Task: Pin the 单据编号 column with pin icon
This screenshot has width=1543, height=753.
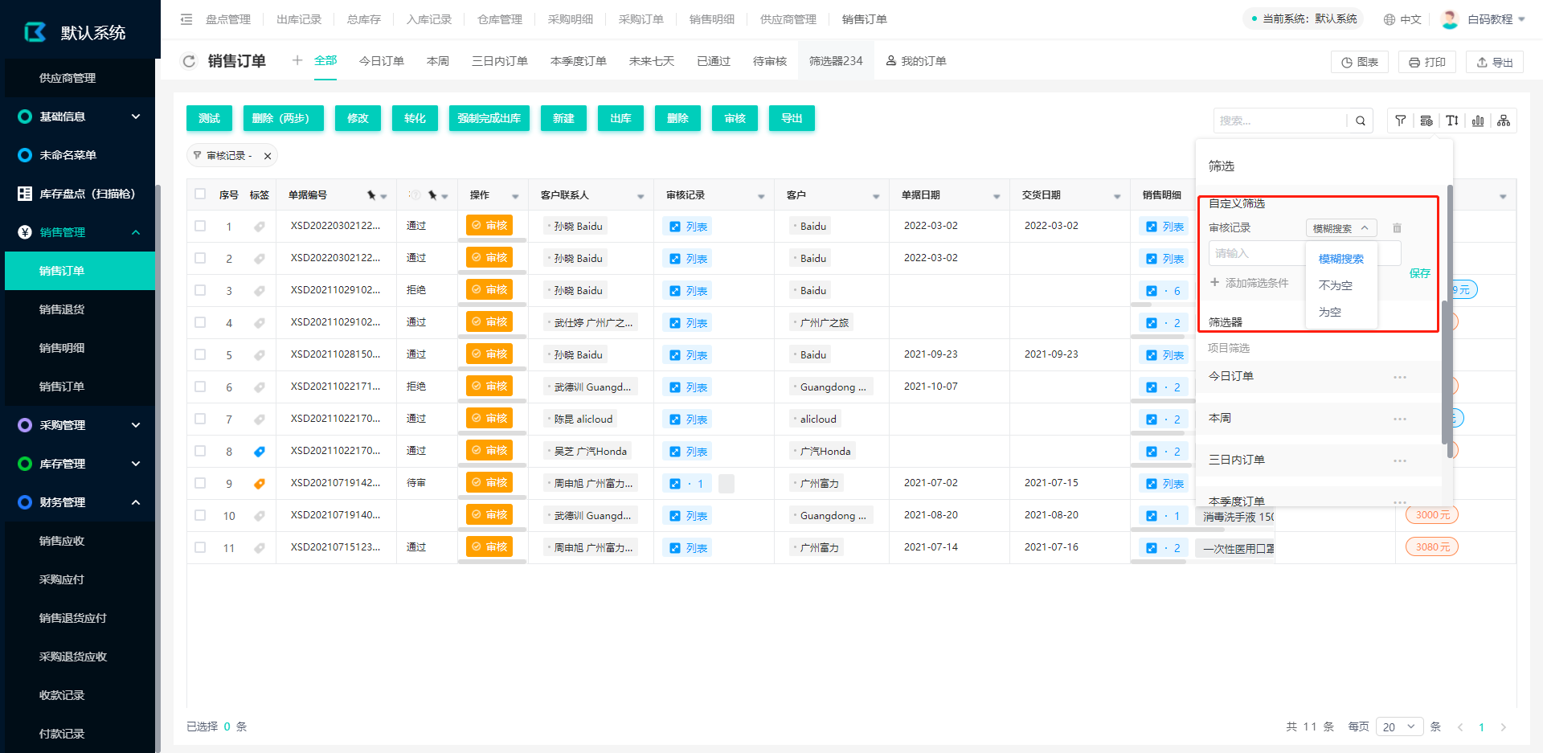Action: click(371, 195)
